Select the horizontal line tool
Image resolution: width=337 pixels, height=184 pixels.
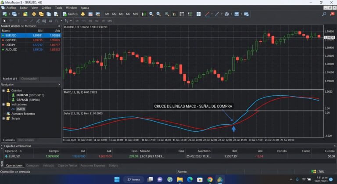pyautogui.click(x=25, y=21)
